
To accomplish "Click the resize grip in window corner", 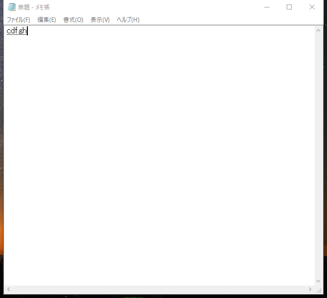I will pos(319,290).
